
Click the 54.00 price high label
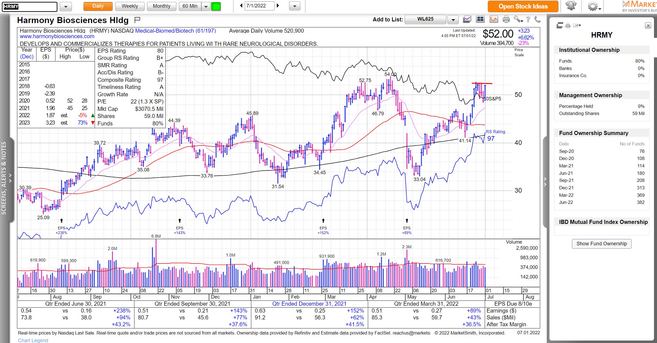click(390, 74)
